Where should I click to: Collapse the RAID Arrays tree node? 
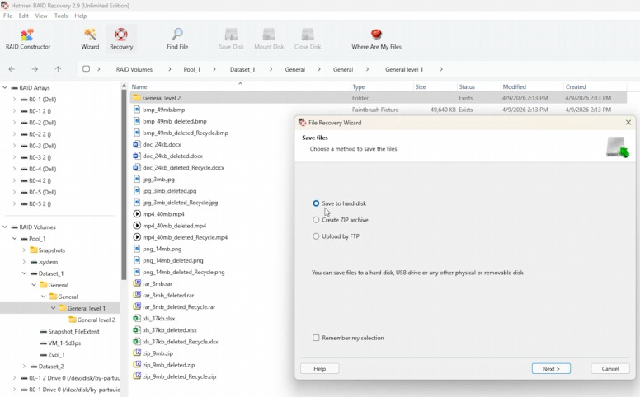5,87
